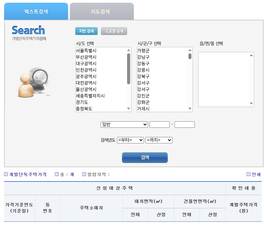Click the 시/군/구 list scroll up arrow
The image size is (264, 226).
coord(190,50)
